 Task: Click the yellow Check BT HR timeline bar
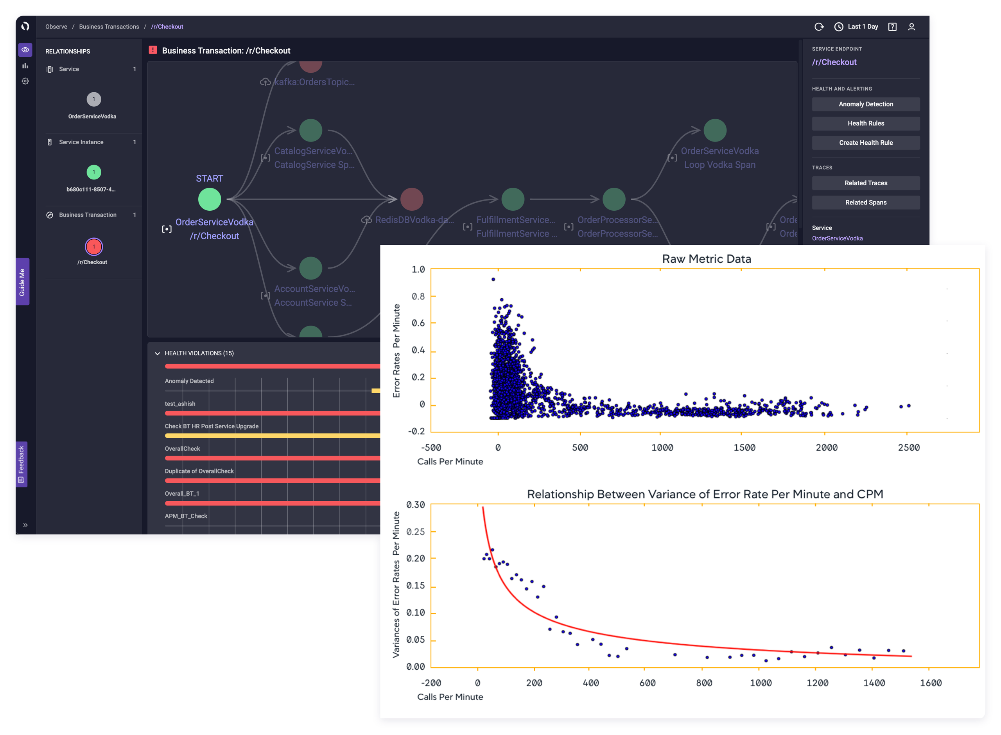click(x=272, y=436)
